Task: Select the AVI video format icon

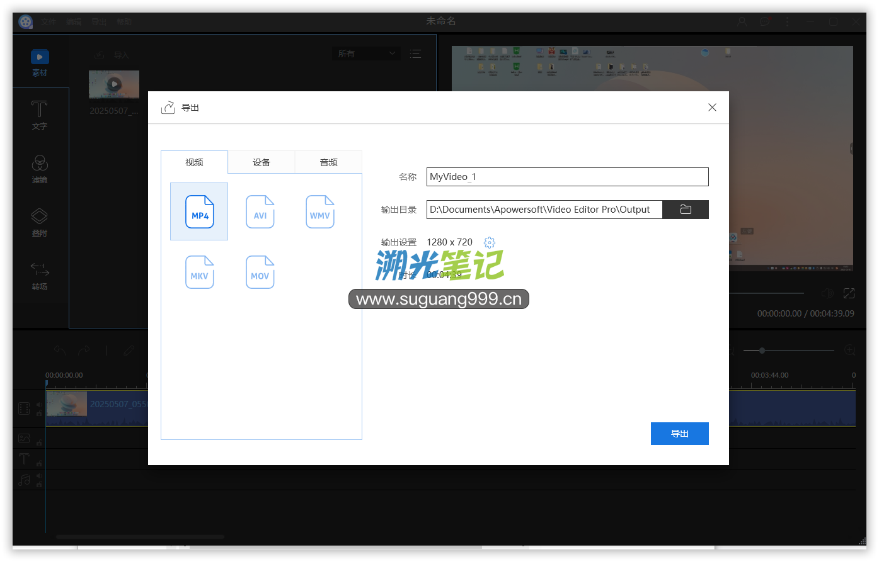Action: pos(260,211)
